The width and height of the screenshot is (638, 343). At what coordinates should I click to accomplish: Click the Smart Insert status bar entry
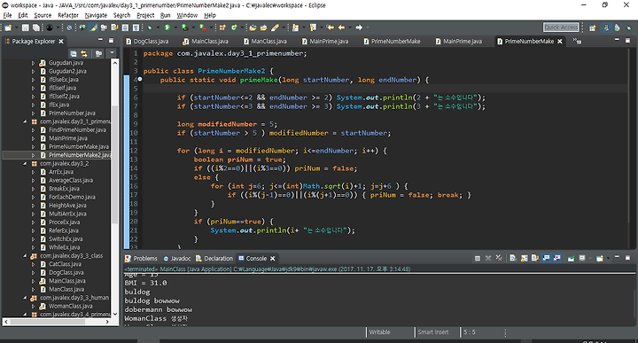(433, 332)
